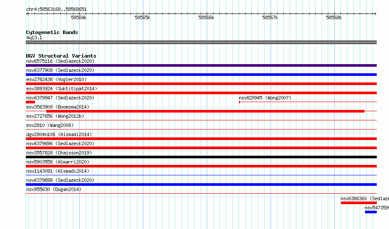This screenshot has height=229, width=389.
Task: Click the gray 4q13.1 cytogenetic band bar
Action: click(x=201, y=42)
